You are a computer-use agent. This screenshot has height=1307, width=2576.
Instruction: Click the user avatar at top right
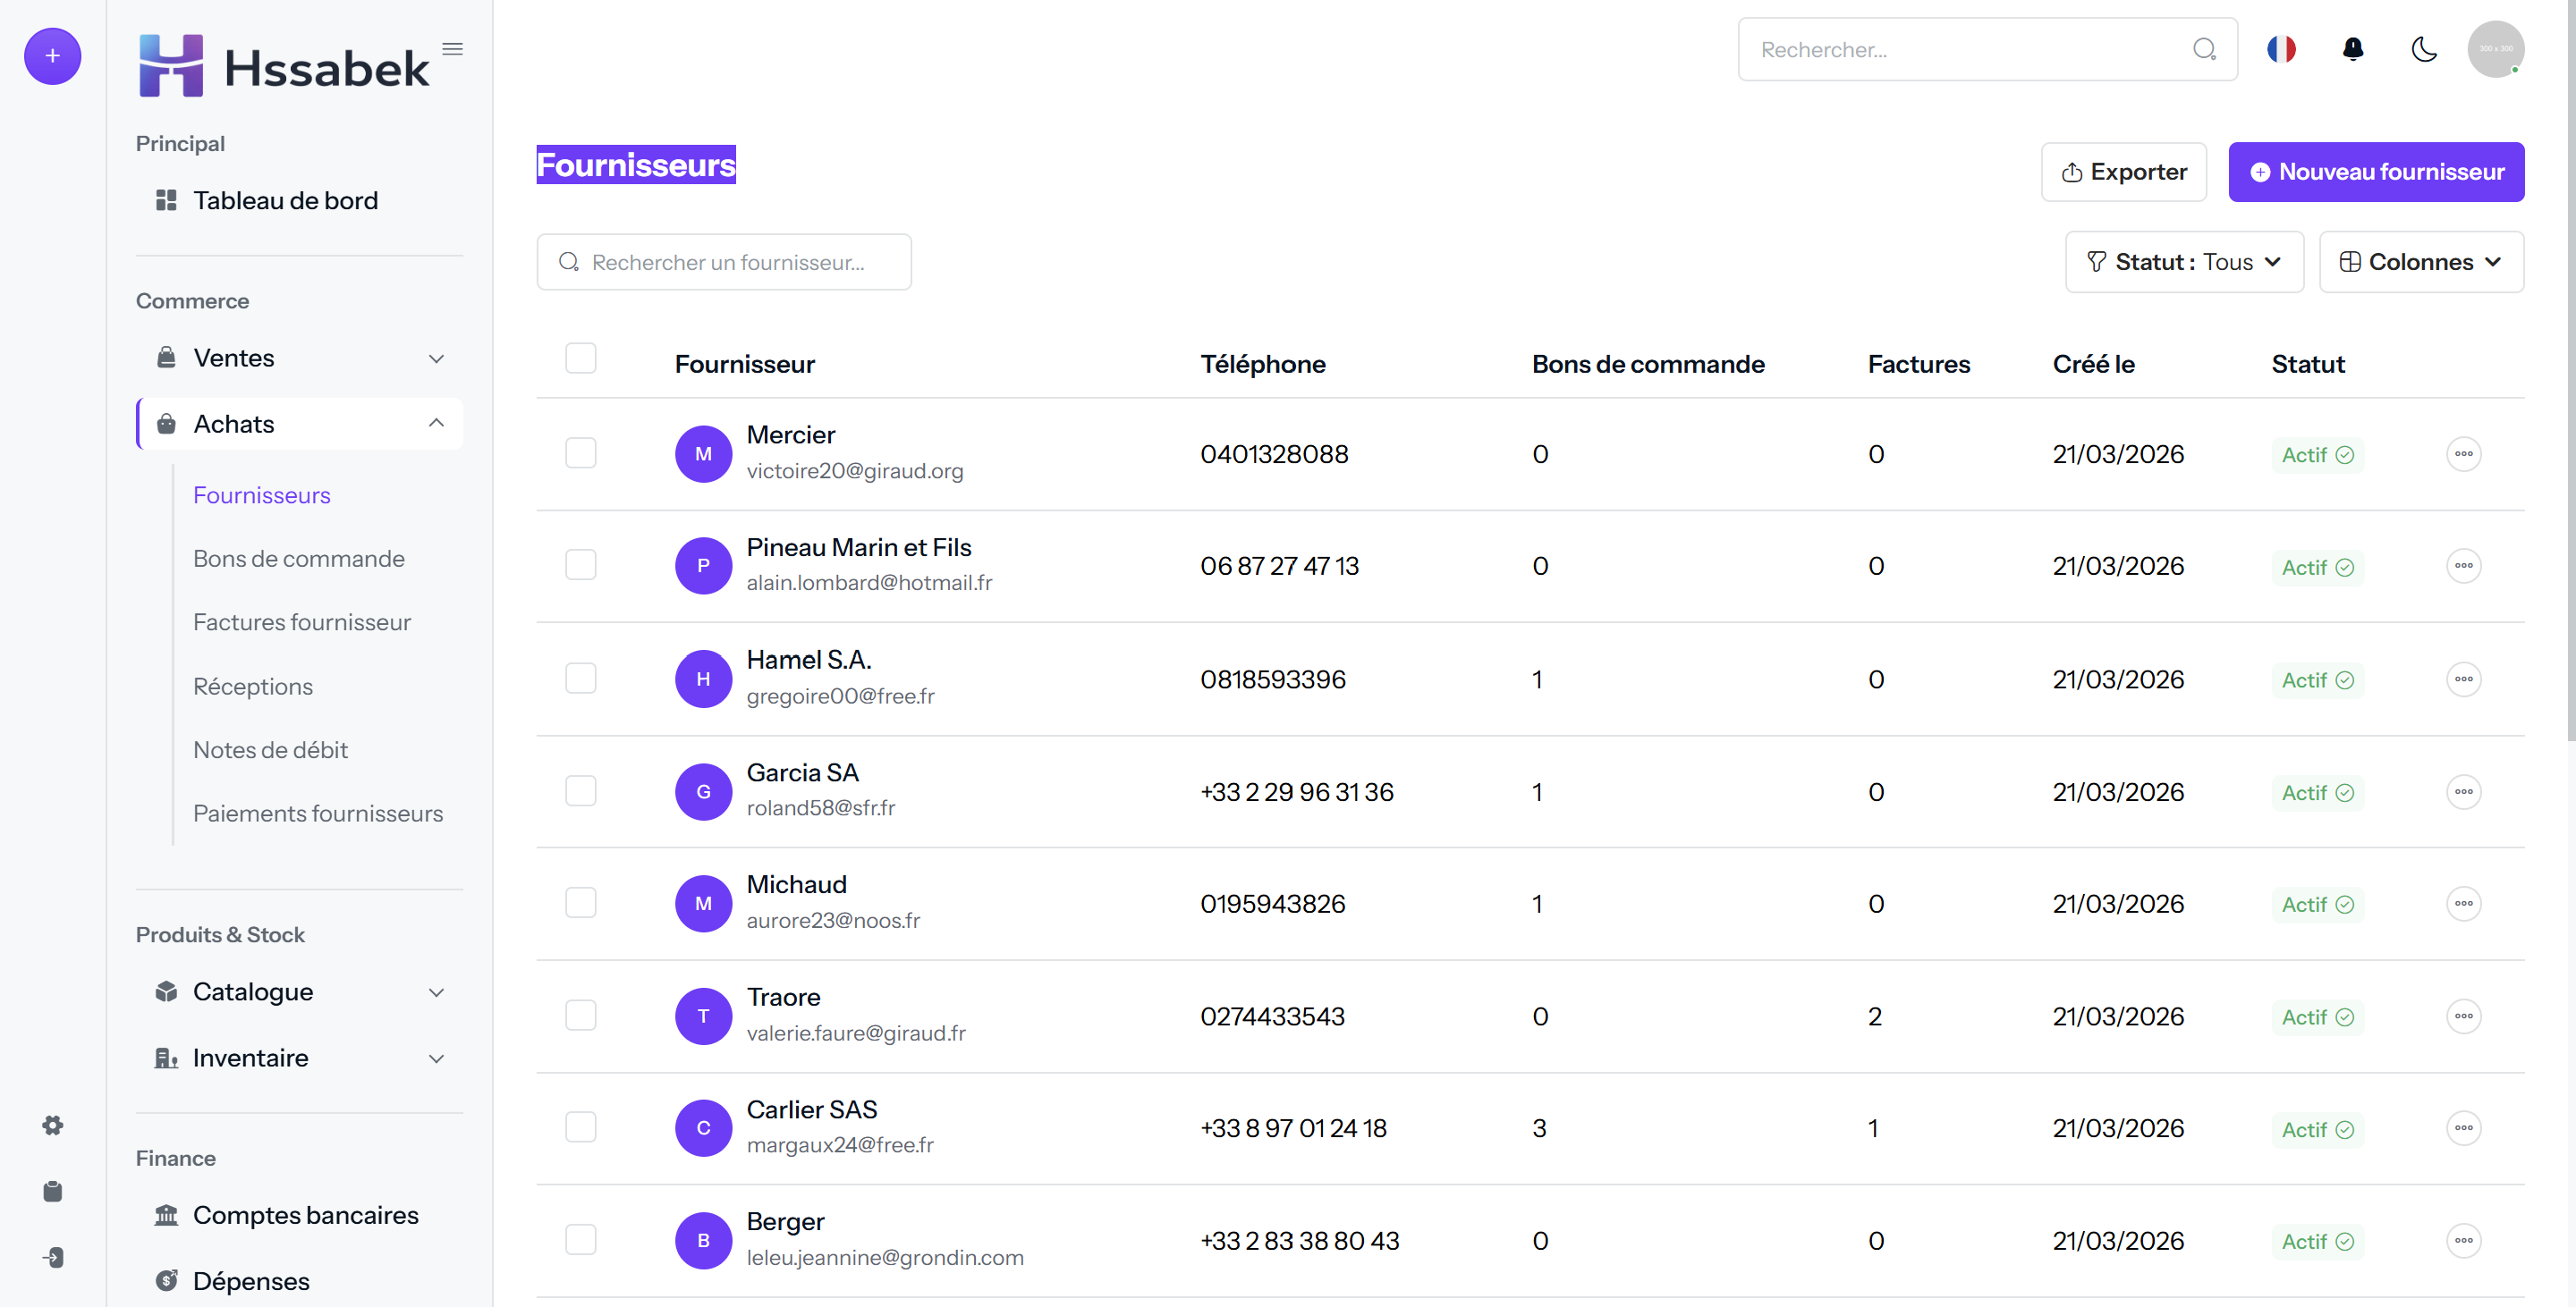point(2495,49)
